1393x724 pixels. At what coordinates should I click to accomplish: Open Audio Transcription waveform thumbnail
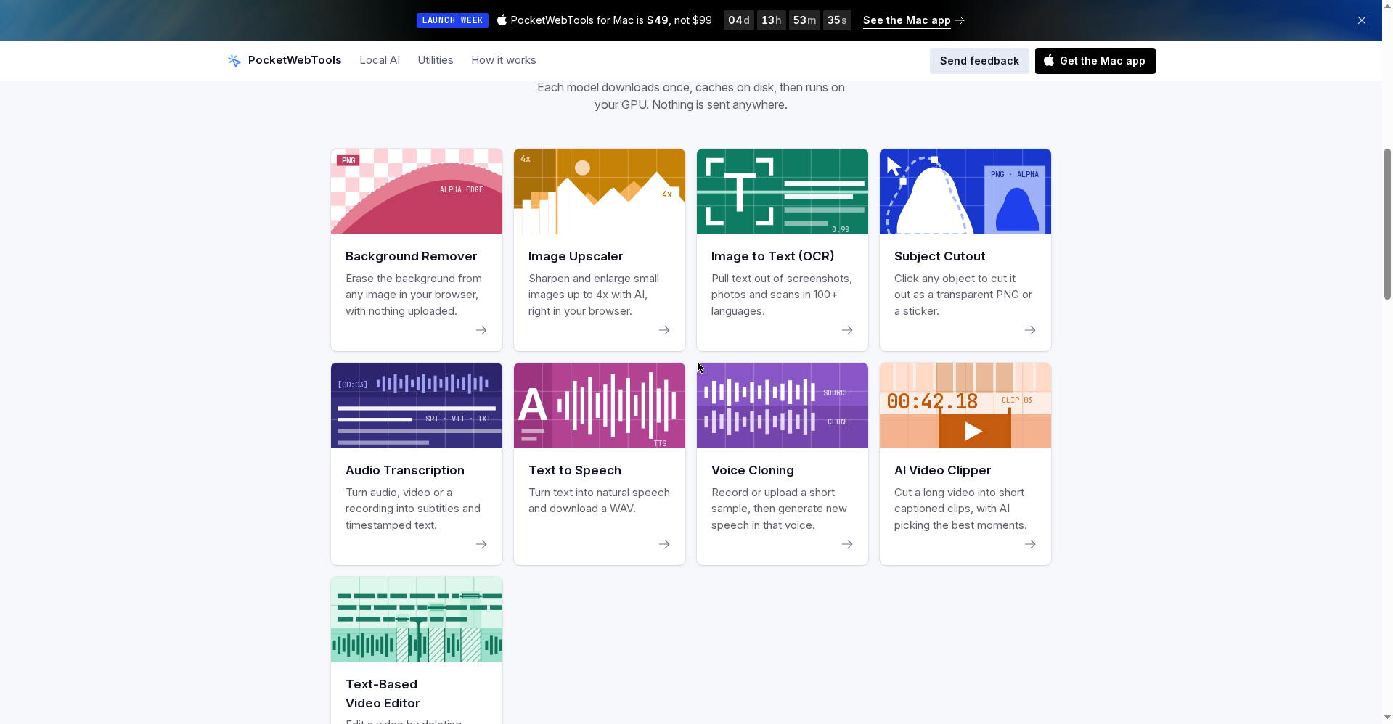pyautogui.click(x=417, y=406)
